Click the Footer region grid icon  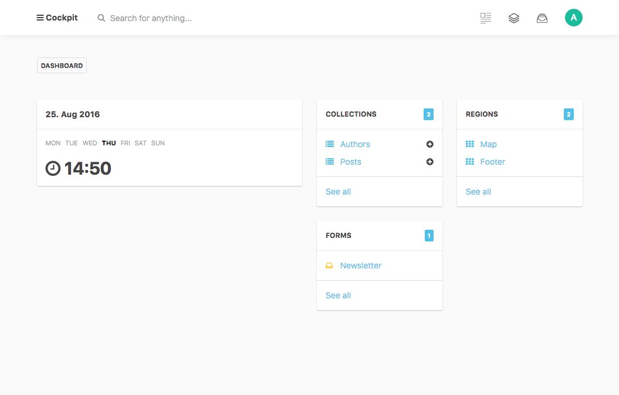(470, 162)
